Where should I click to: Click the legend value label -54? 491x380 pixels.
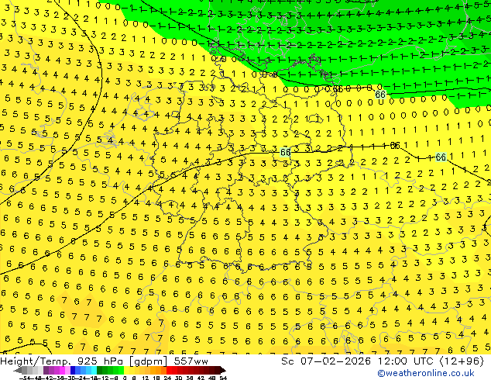pyautogui.click(x=25, y=378)
